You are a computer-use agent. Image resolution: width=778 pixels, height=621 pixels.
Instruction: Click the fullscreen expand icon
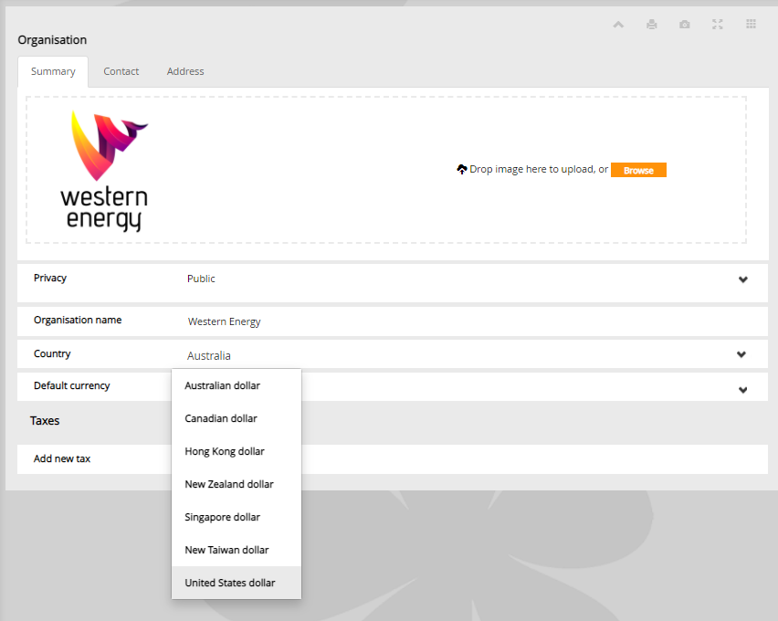pos(718,25)
